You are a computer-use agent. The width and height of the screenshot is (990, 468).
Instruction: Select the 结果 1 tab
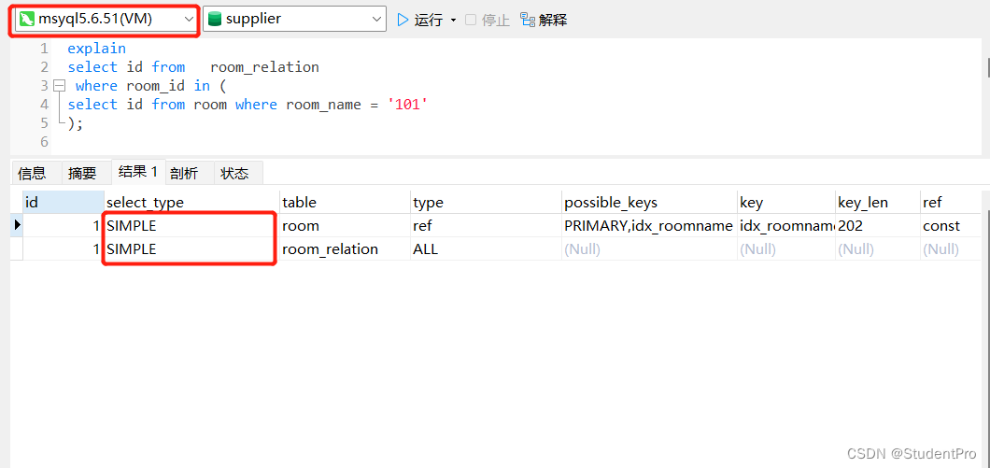pos(138,172)
